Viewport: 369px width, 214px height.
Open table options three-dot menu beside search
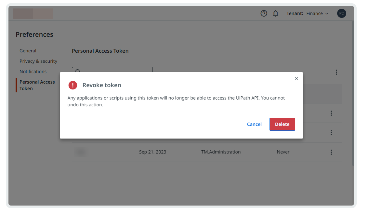pyautogui.click(x=336, y=72)
